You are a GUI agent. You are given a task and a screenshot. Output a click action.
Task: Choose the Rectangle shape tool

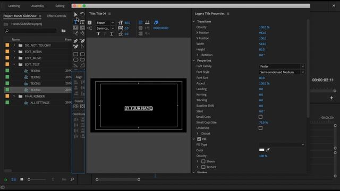point(75,54)
